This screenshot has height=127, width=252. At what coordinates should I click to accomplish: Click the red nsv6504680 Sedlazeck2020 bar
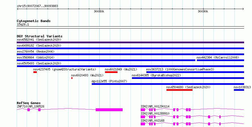180,90
